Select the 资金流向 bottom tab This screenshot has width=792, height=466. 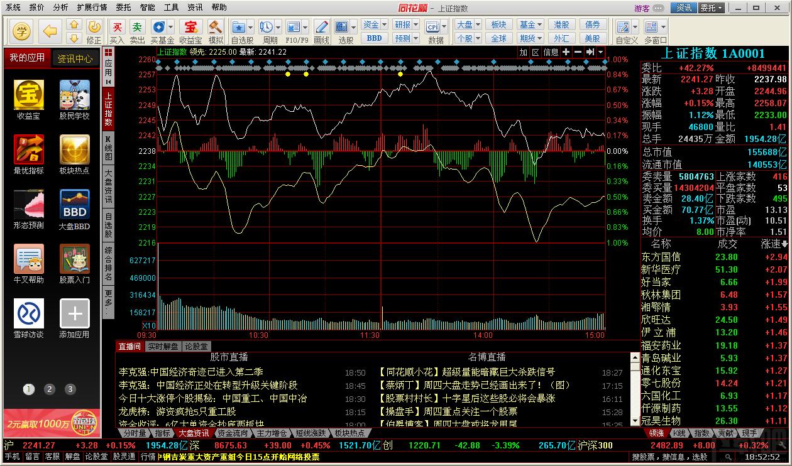(x=233, y=433)
